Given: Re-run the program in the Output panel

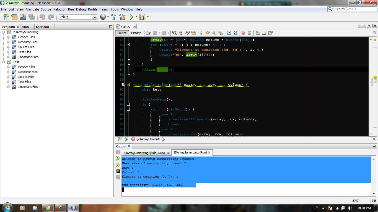Looking at the screenshot, I should click(118, 158).
